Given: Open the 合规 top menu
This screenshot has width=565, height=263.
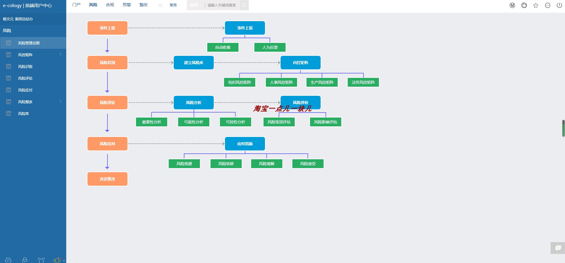Looking at the screenshot, I should tap(110, 5).
